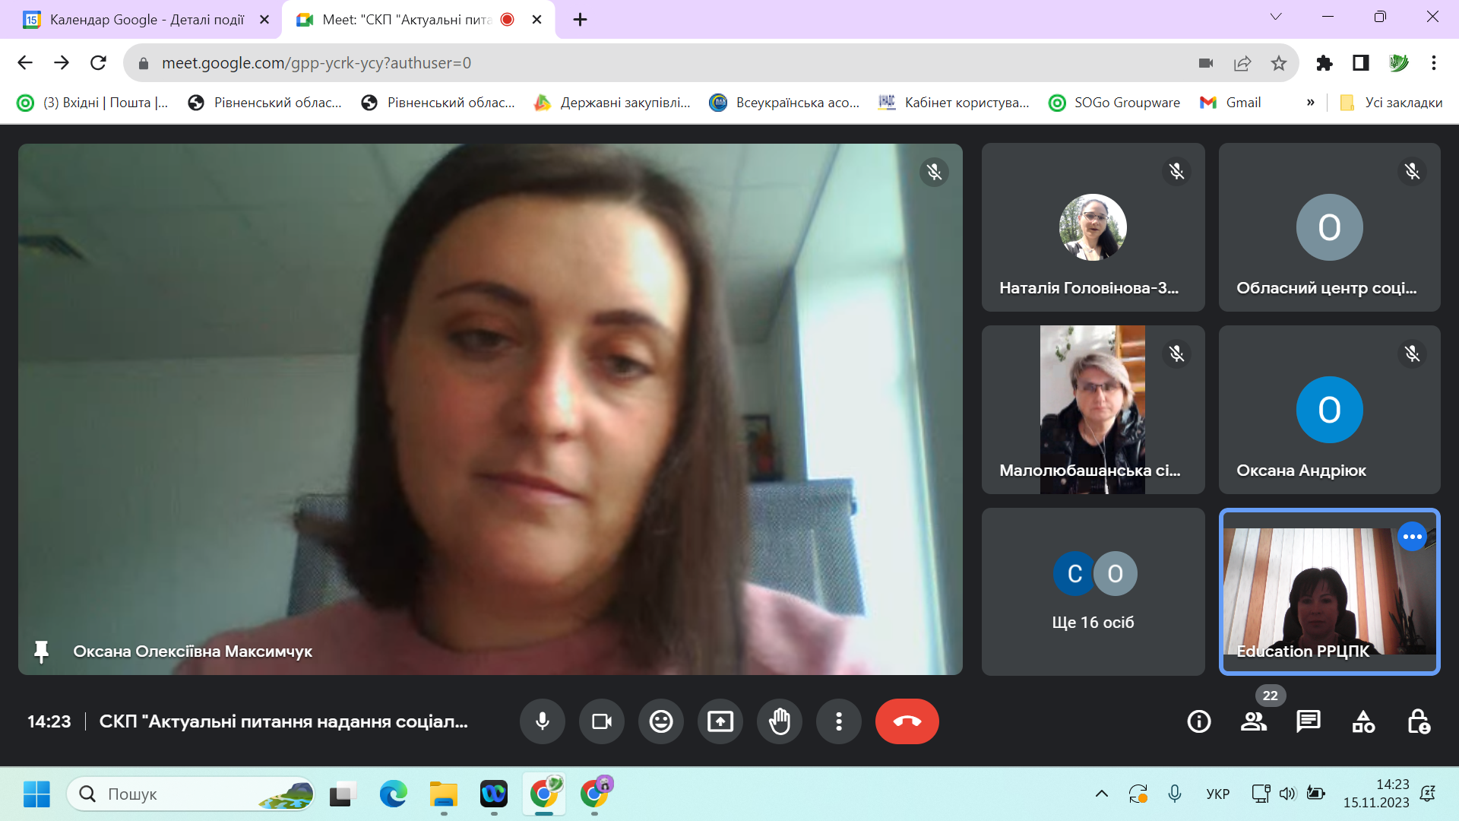Start presenting your screen

tap(720, 721)
